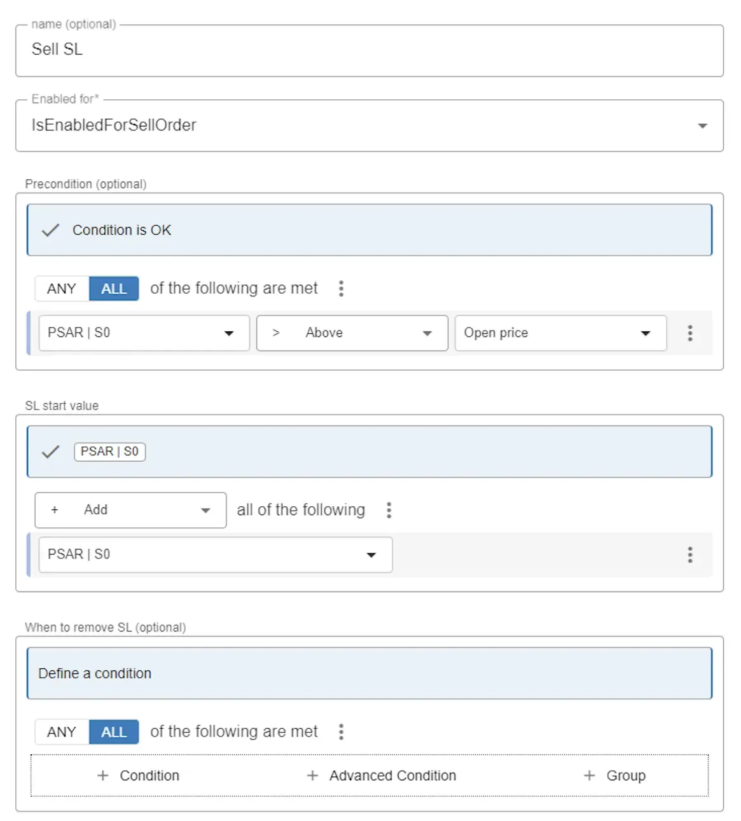Click the plus icon next to Group
This screenshot has width=741, height=821.
pos(590,776)
